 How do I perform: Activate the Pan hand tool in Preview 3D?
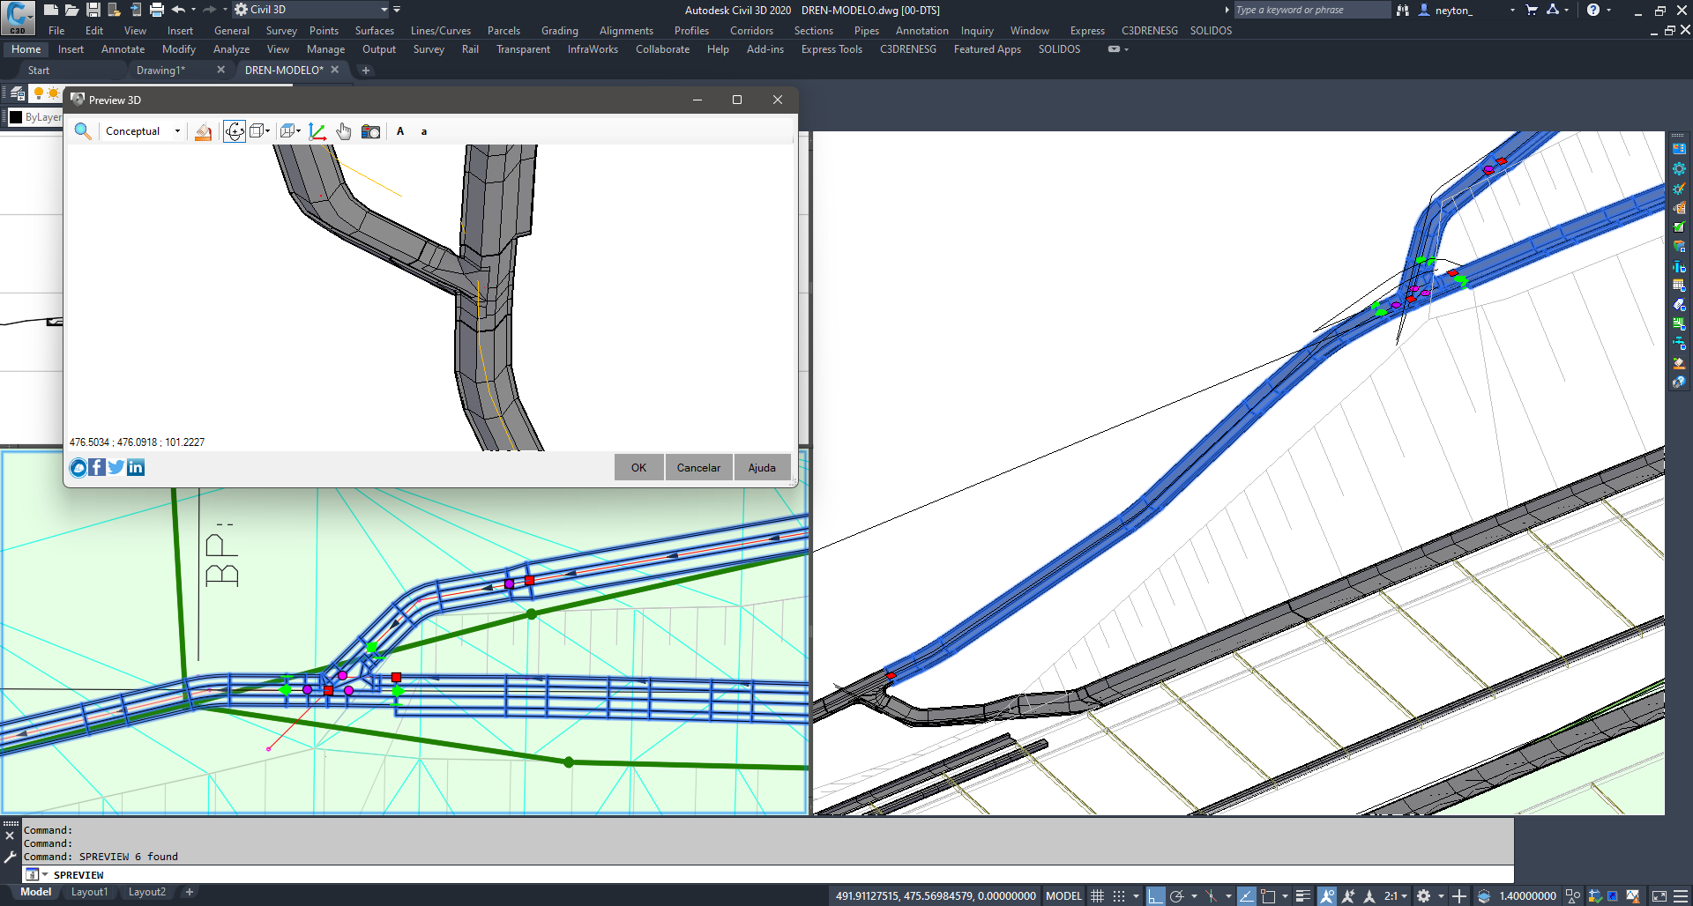tap(344, 131)
